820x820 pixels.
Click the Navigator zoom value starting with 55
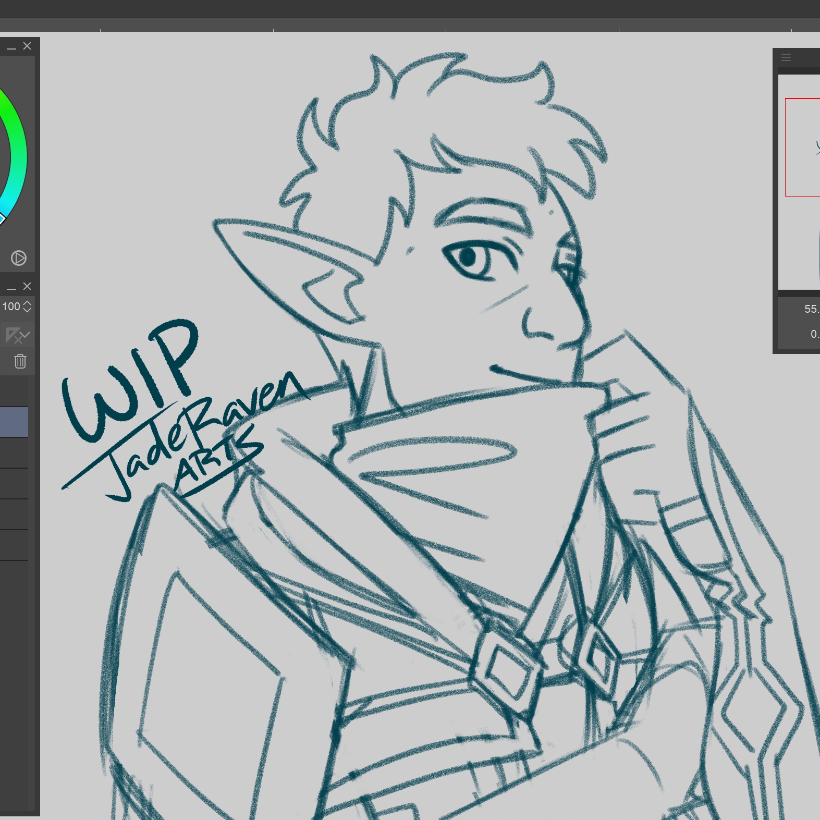[811, 309]
